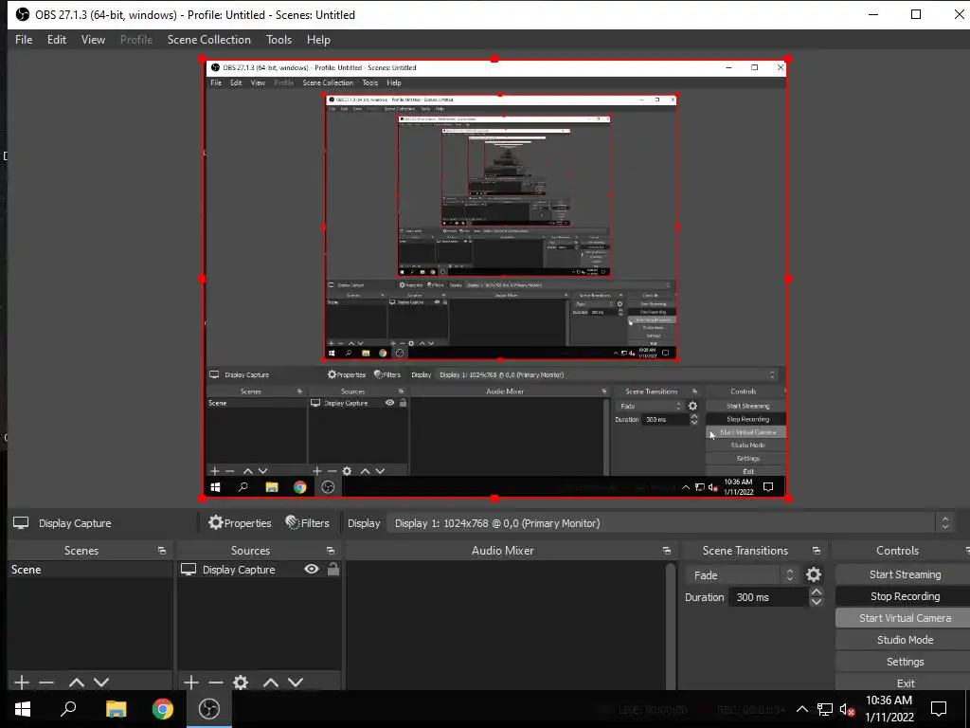Open the Help menu

318,40
